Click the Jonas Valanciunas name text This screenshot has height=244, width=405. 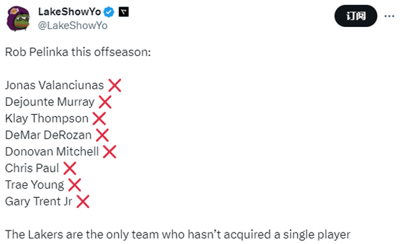pos(55,85)
